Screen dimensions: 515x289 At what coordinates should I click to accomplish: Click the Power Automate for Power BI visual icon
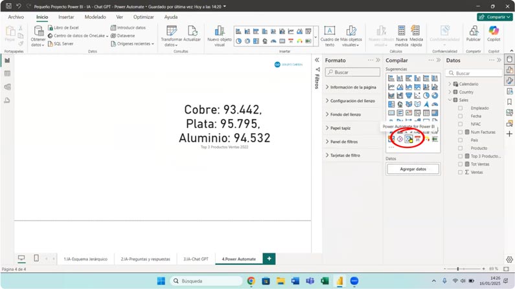coord(409,138)
